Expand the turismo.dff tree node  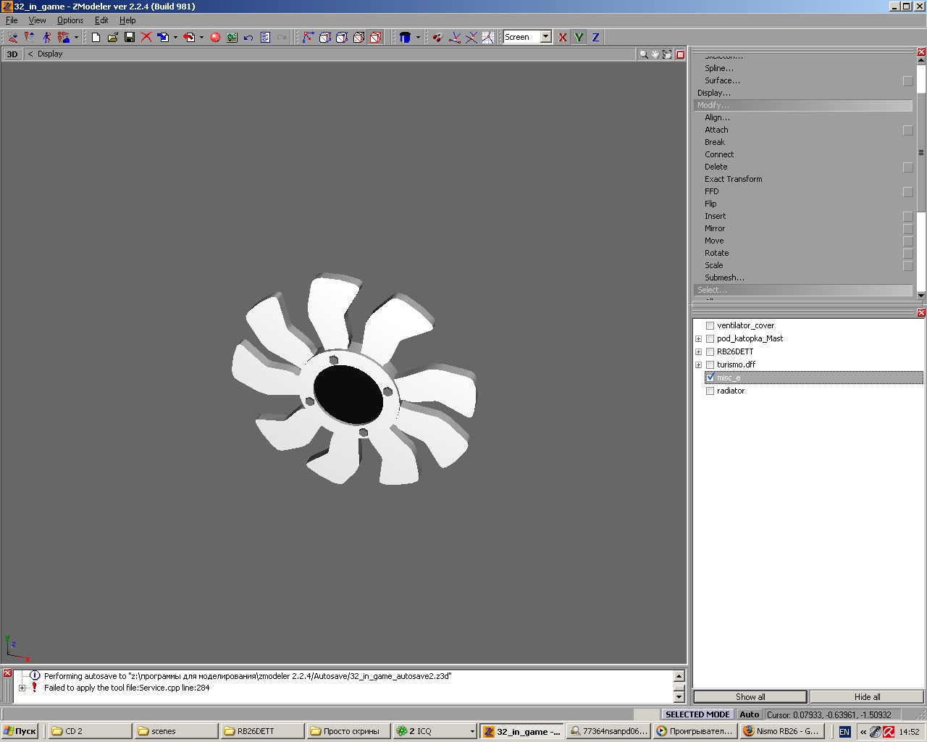[x=698, y=365]
